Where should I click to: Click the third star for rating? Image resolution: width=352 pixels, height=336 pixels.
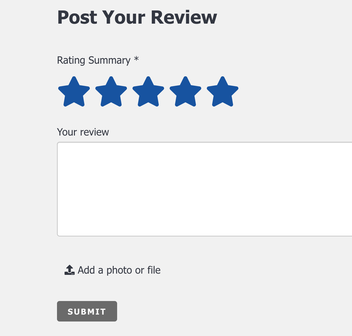tap(148, 92)
